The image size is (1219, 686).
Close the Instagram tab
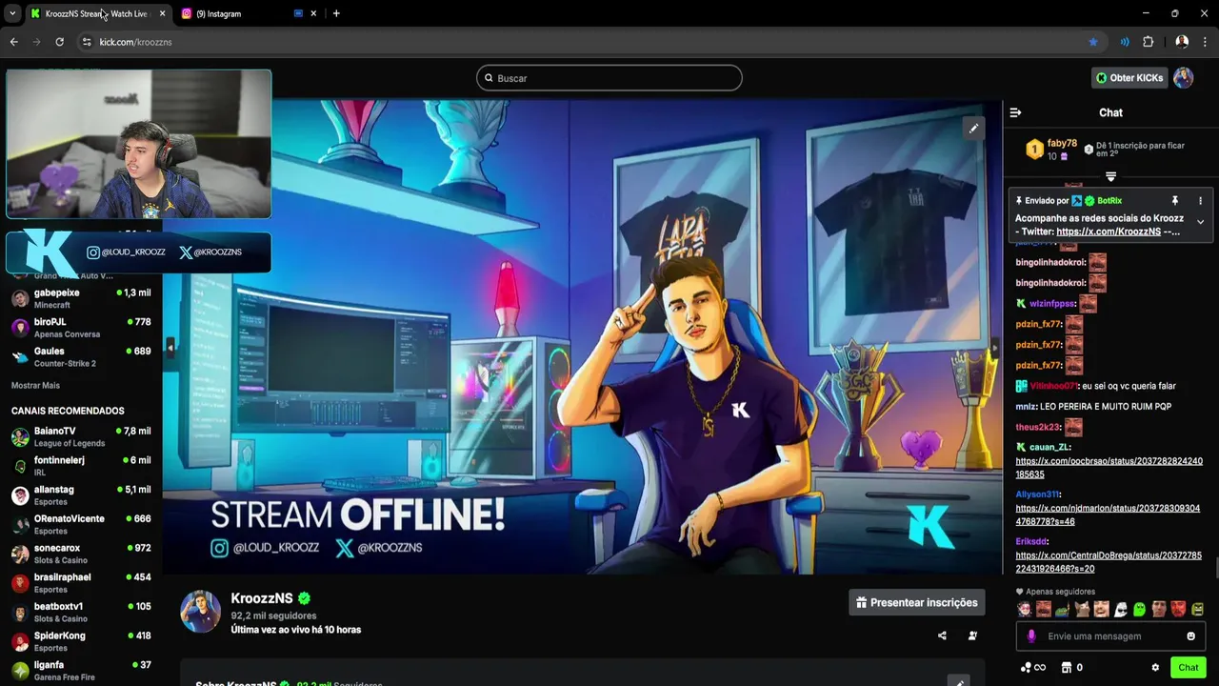pyautogui.click(x=313, y=13)
